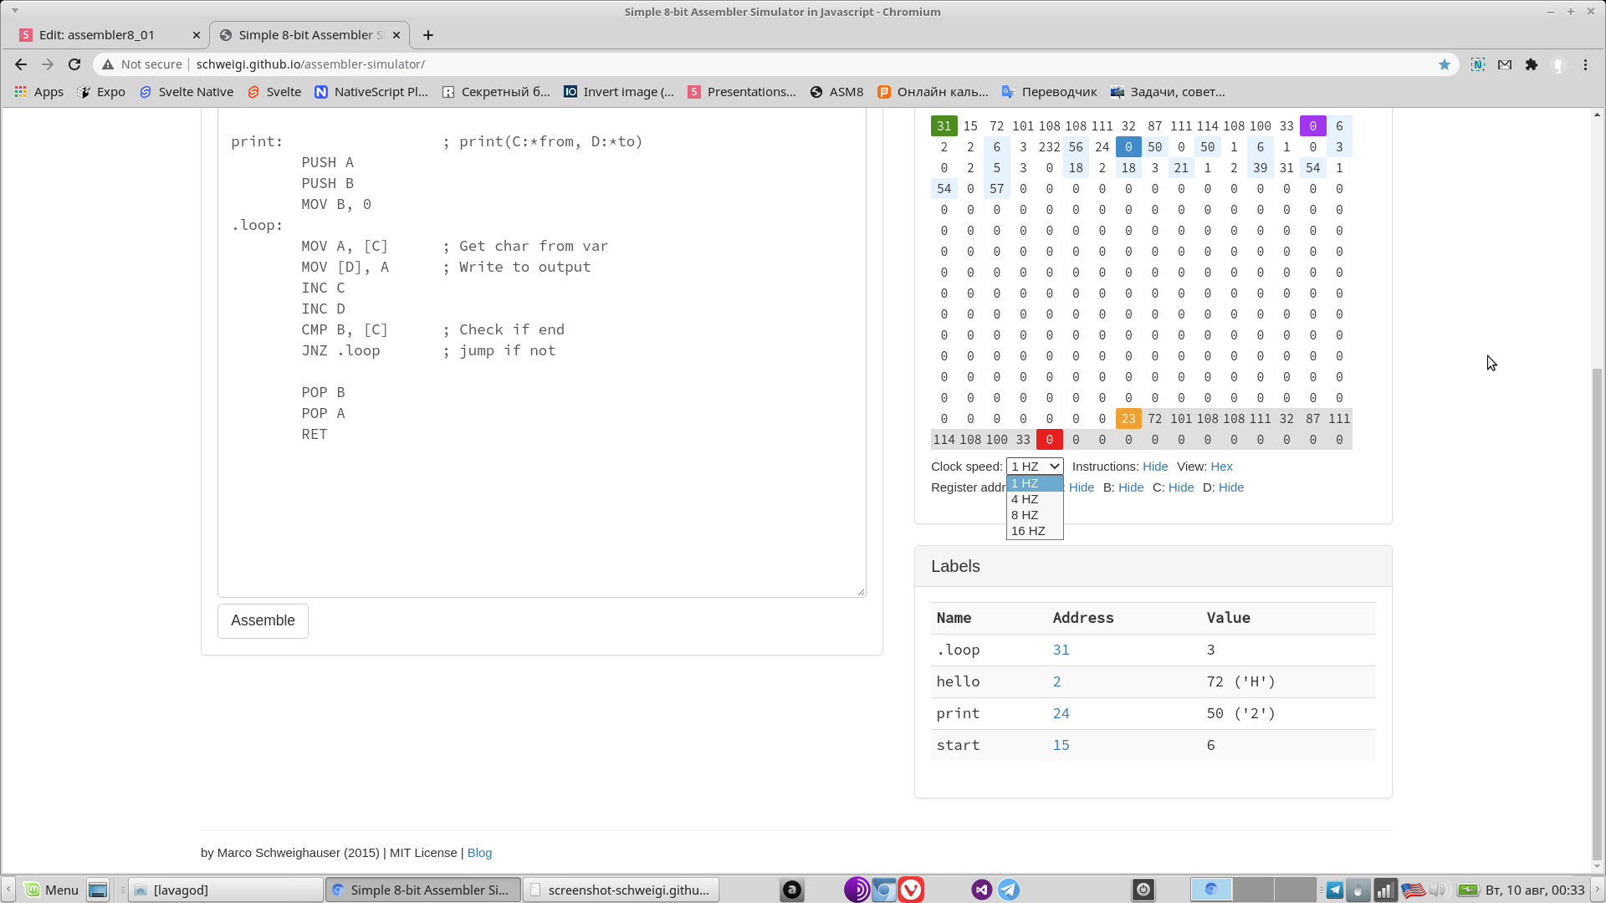Image resolution: width=1606 pixels, height=903 pixels.
Task: Open a new tab with plus icon
Action: 428,35
